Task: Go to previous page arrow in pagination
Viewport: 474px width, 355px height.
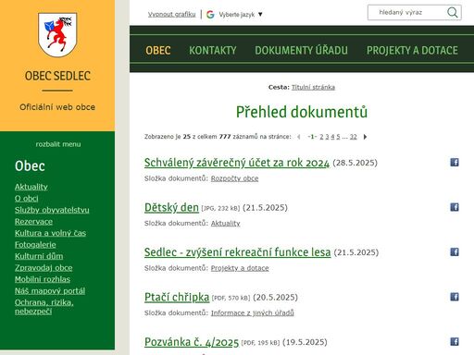Action: pos(299,137)
